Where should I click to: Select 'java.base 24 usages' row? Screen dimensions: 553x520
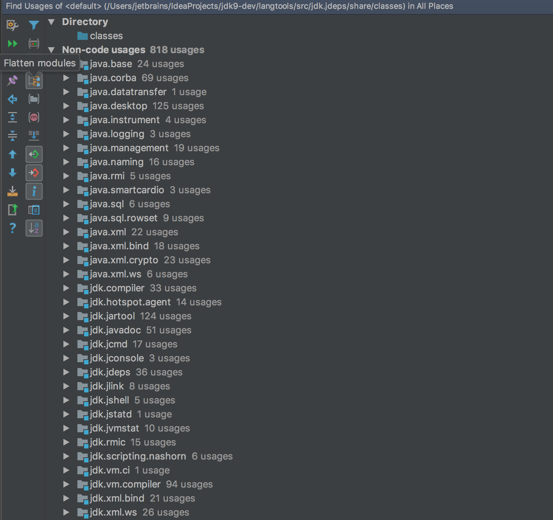coord(133,64)
